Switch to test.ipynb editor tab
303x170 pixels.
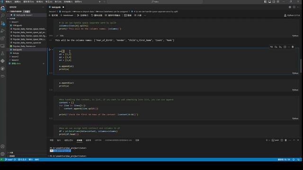(56, 7)
